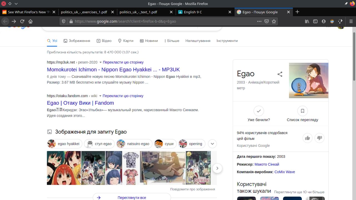This screenshot has height=200, width=356.
Task: Expand the image filter chips chevron
Action: (x=212, y=144)
